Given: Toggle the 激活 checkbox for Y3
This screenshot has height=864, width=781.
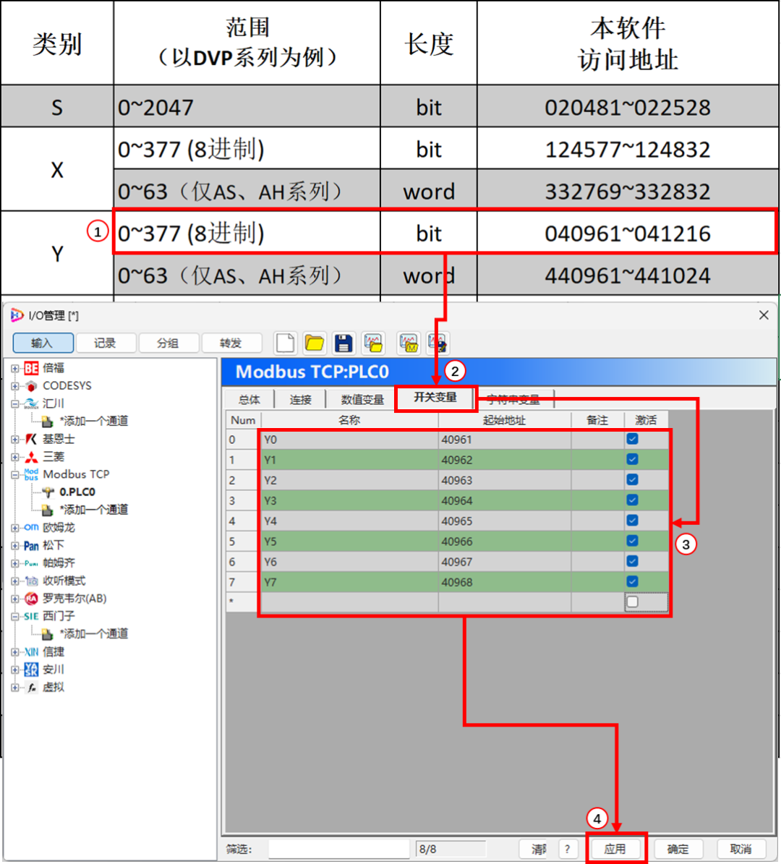Looking at the screenshot, I should (x=632, y=500).
